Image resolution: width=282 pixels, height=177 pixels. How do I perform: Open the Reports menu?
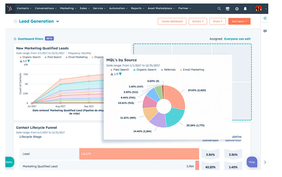coord(137,8)
